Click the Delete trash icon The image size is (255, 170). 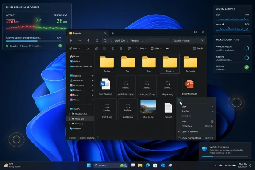click(x=129, y=49)
